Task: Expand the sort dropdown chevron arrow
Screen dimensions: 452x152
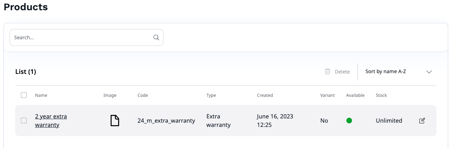Action: [429, 72]
